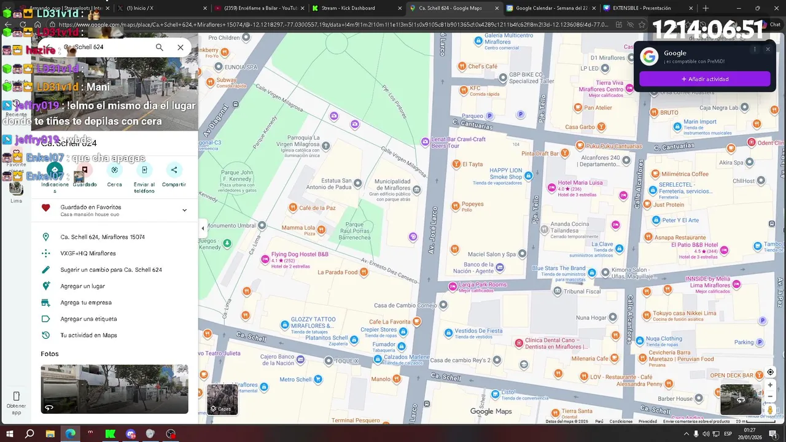Switch to EXTENSIBLE - Presentación tab

pos(648,8)
